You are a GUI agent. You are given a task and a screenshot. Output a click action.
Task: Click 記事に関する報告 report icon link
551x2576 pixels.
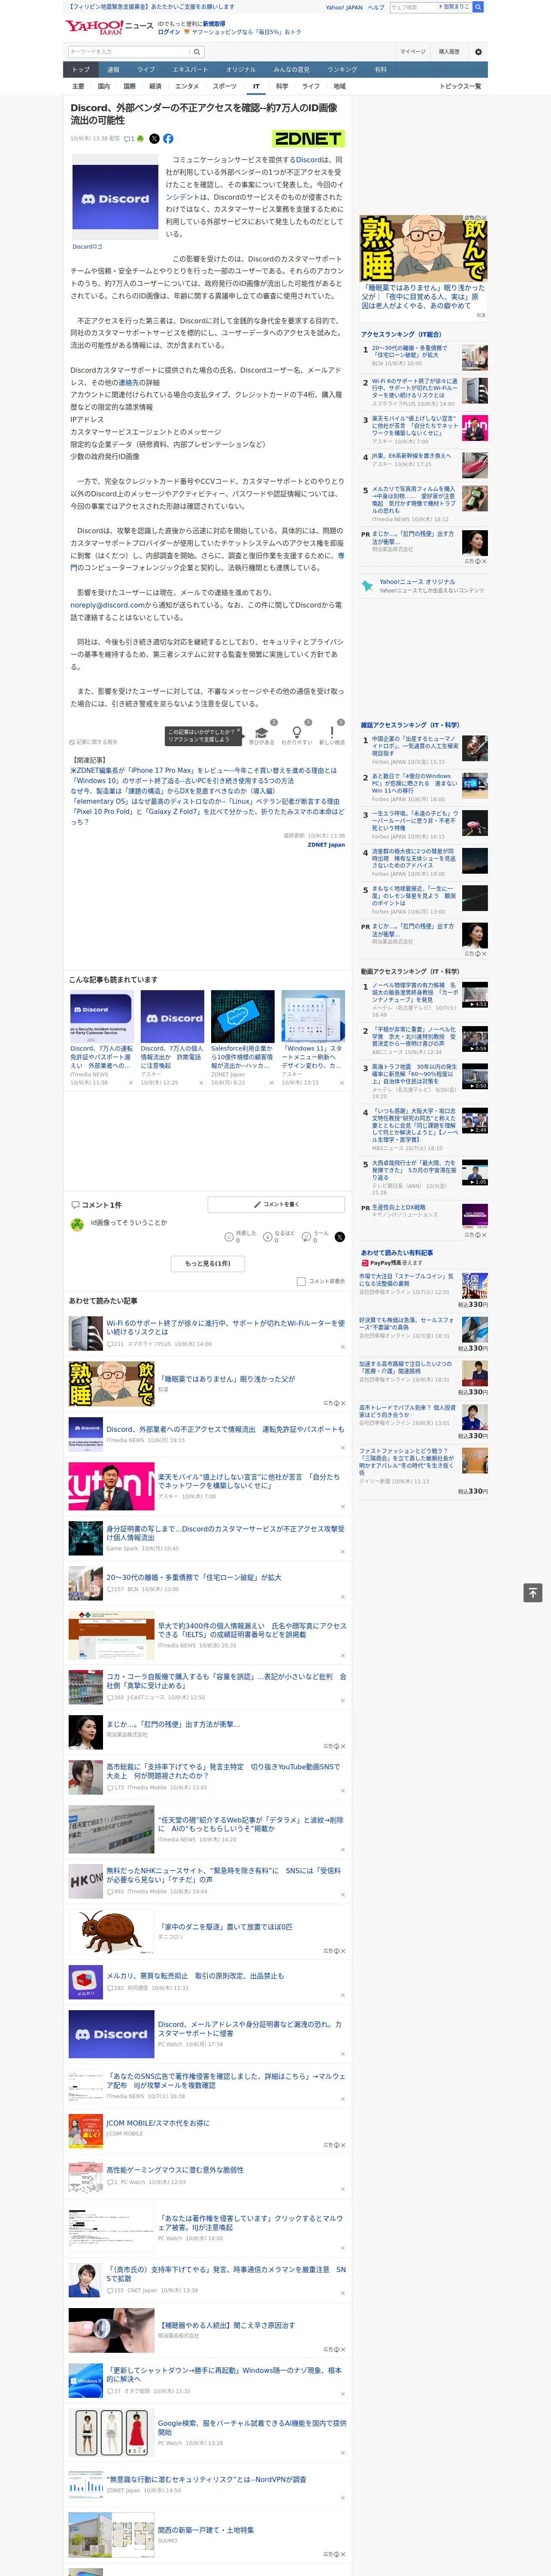[x=94, y=742]
